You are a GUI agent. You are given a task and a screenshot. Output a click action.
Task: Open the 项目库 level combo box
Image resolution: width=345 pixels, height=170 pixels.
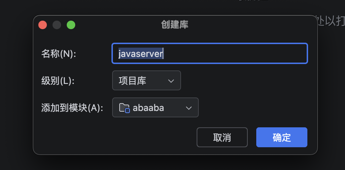click(146, 81)
